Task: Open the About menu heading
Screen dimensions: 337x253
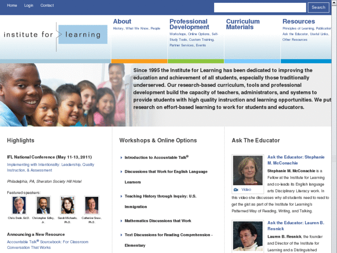Action: click(x=122, y=21)
